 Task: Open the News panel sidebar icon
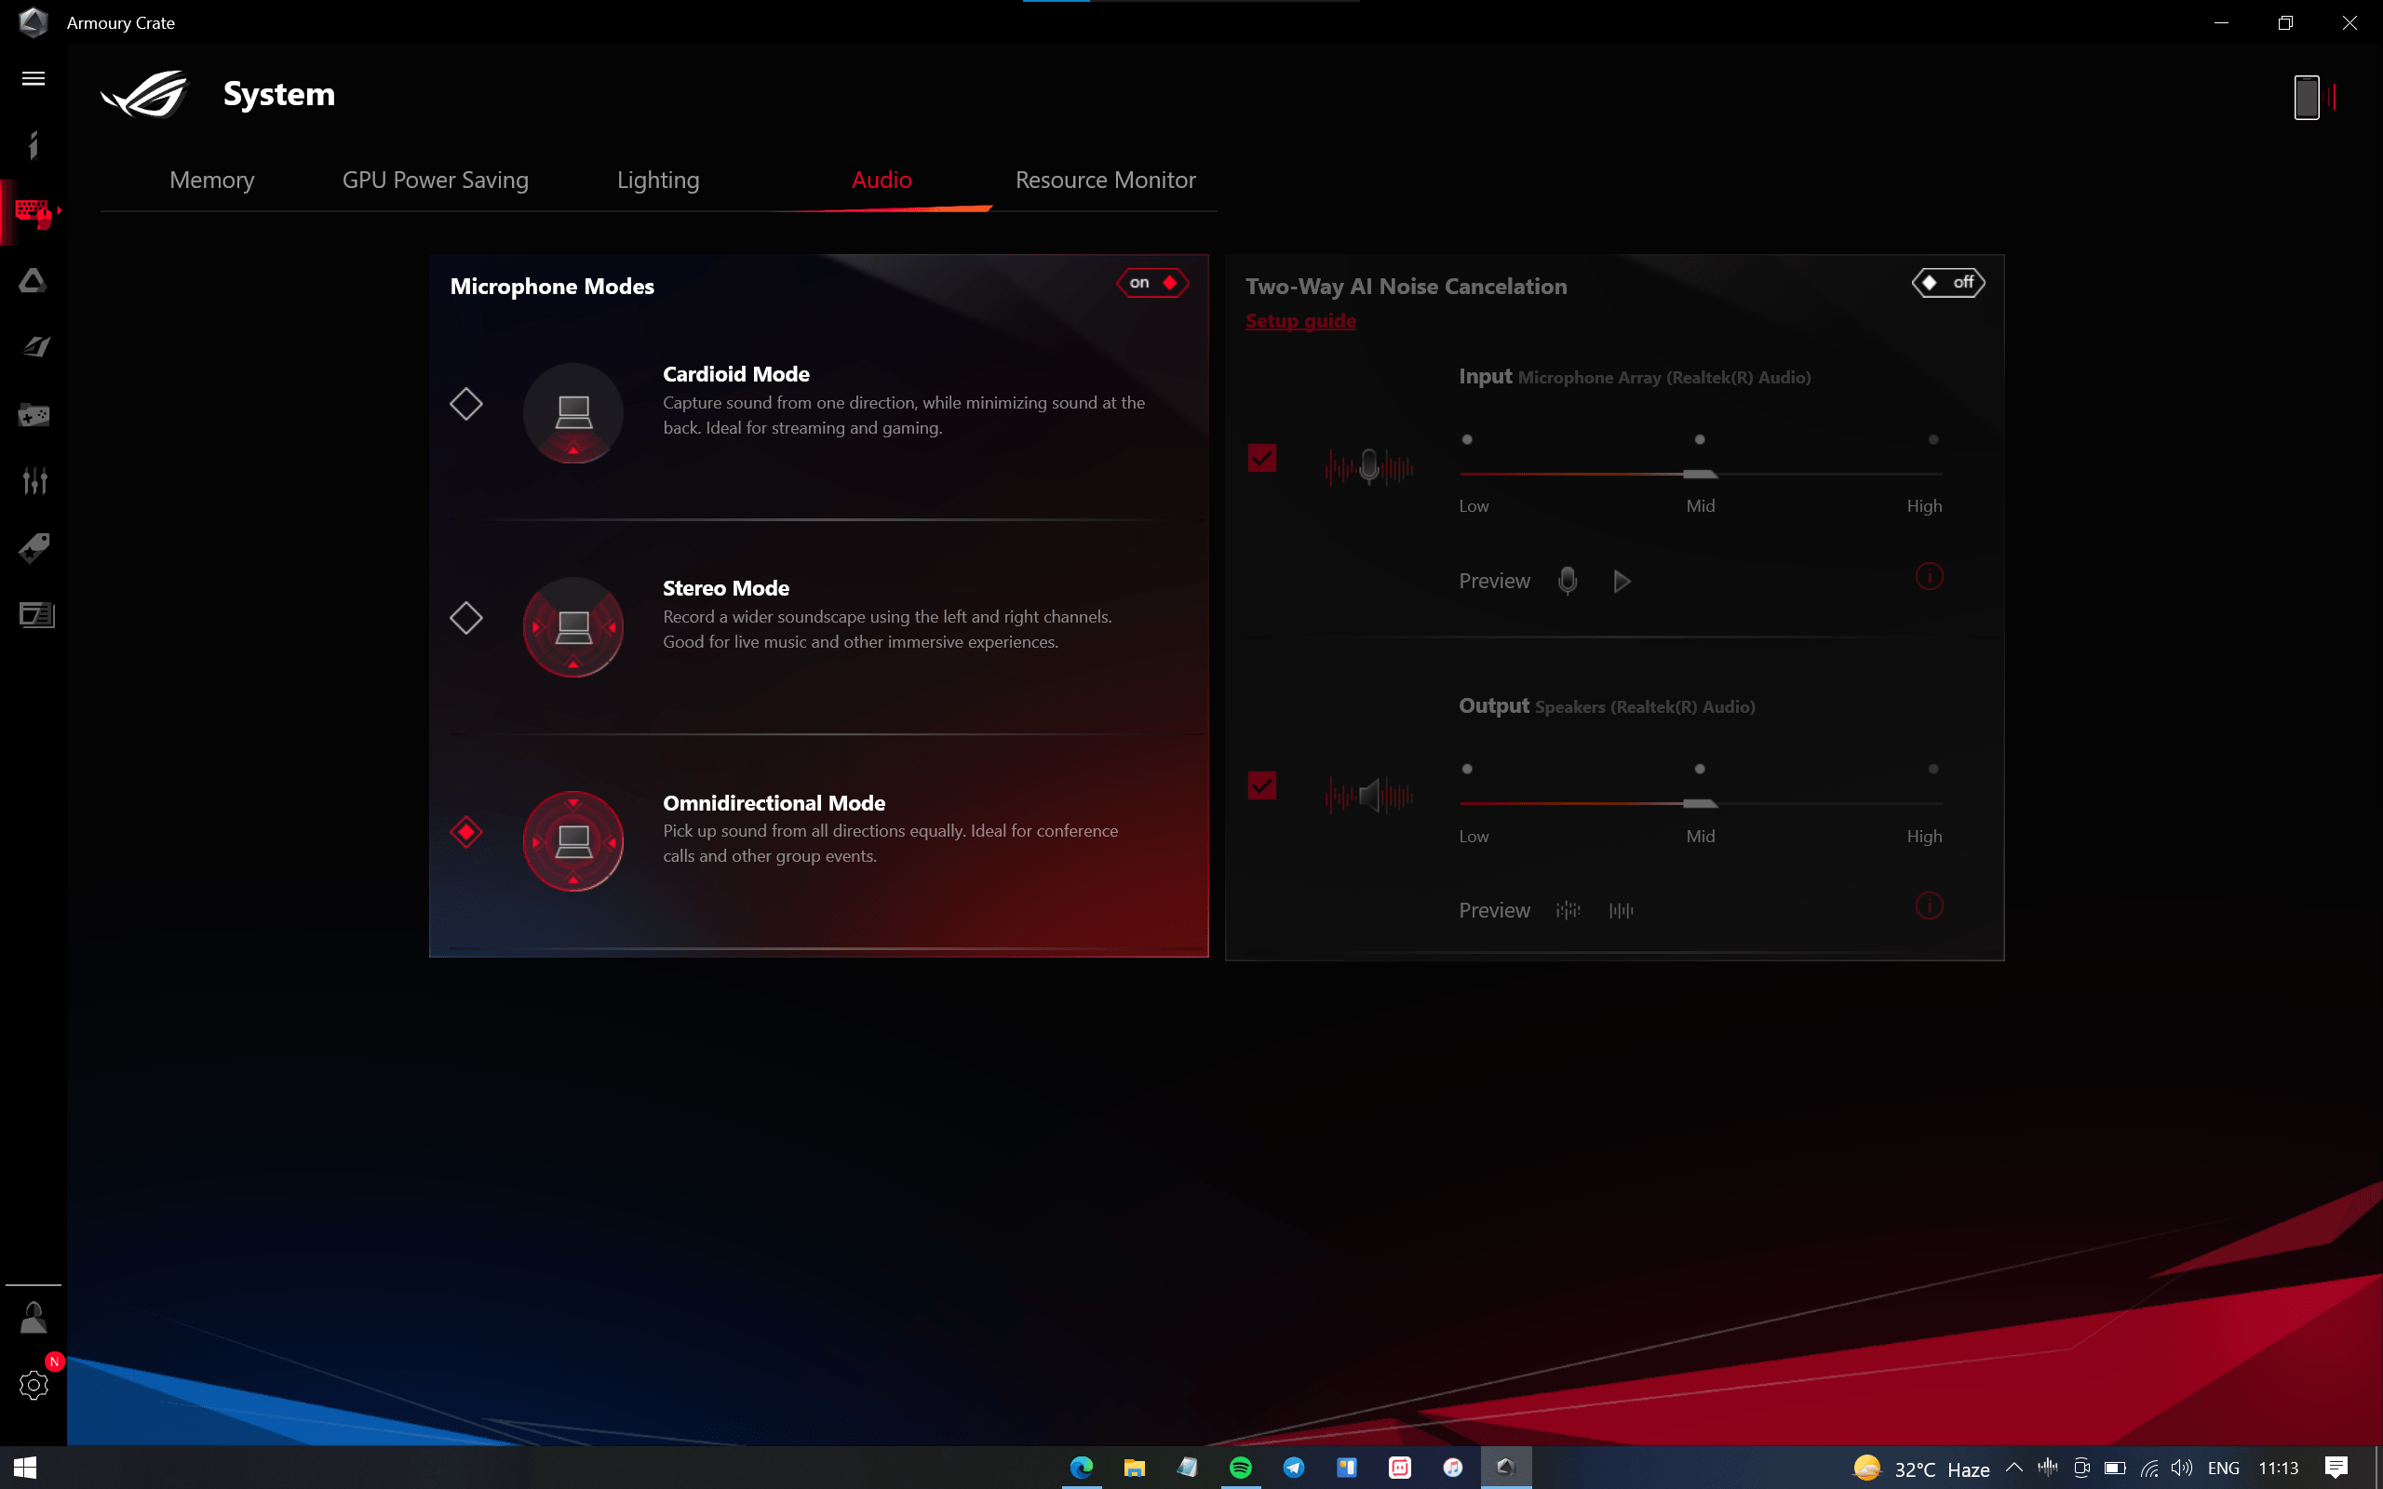pyautogui.click(x=35, y=615)
